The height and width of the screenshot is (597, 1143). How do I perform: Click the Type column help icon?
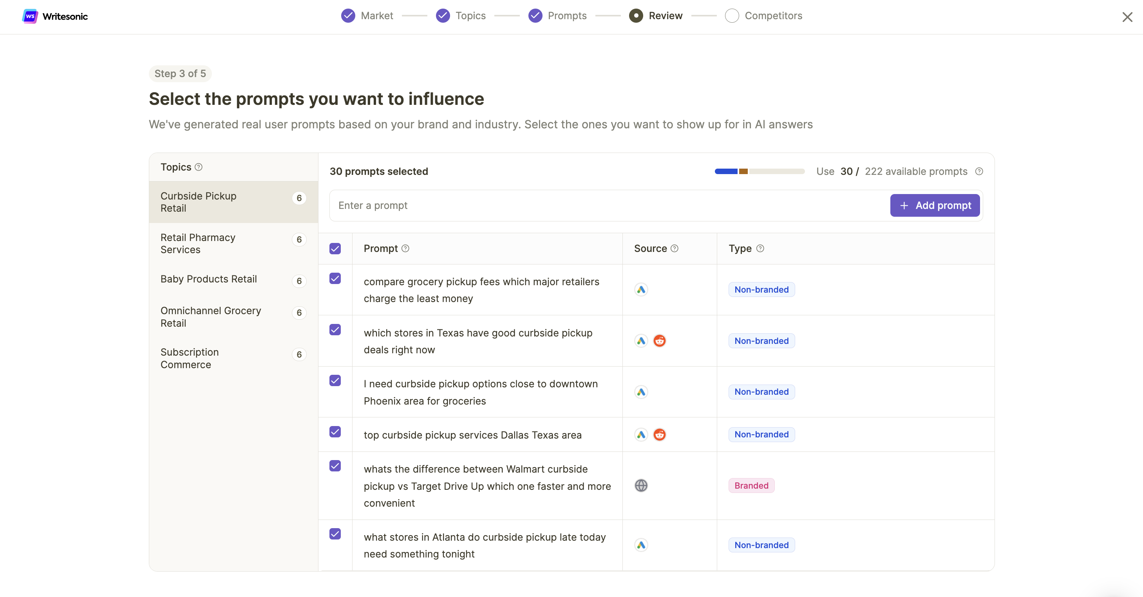click(x=760, y=249)
